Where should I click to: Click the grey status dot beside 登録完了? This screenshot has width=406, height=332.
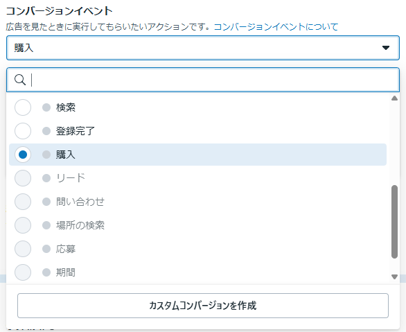pos(46,131)
